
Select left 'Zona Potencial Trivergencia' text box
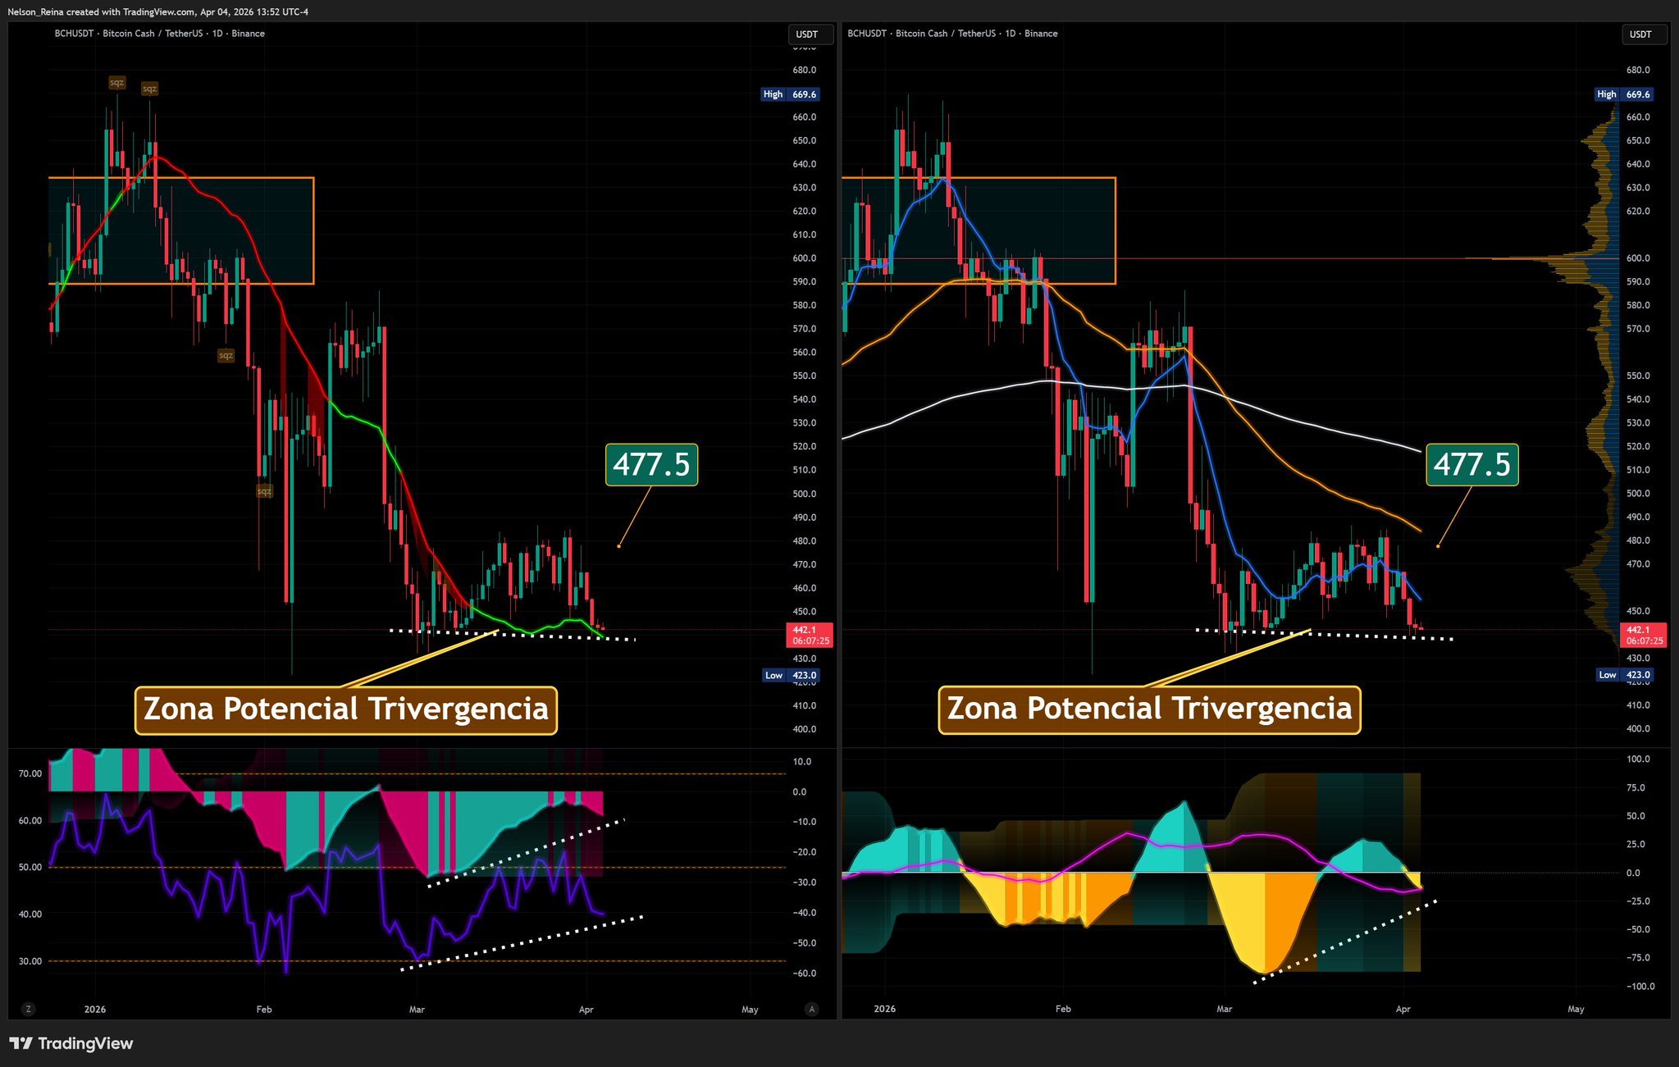pos(346,709)
